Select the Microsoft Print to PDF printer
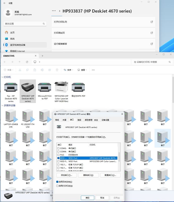Image resolution: width=174 pixels, height=202 pixels. click(44, 87)
